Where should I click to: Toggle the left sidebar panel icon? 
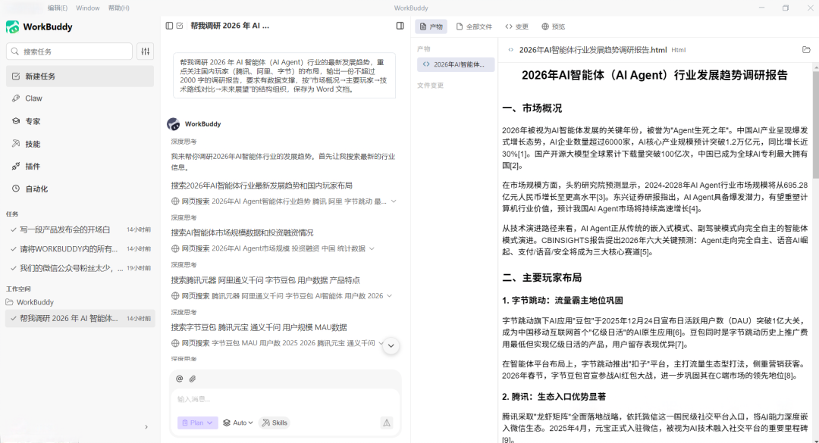[x=169, y=26]
